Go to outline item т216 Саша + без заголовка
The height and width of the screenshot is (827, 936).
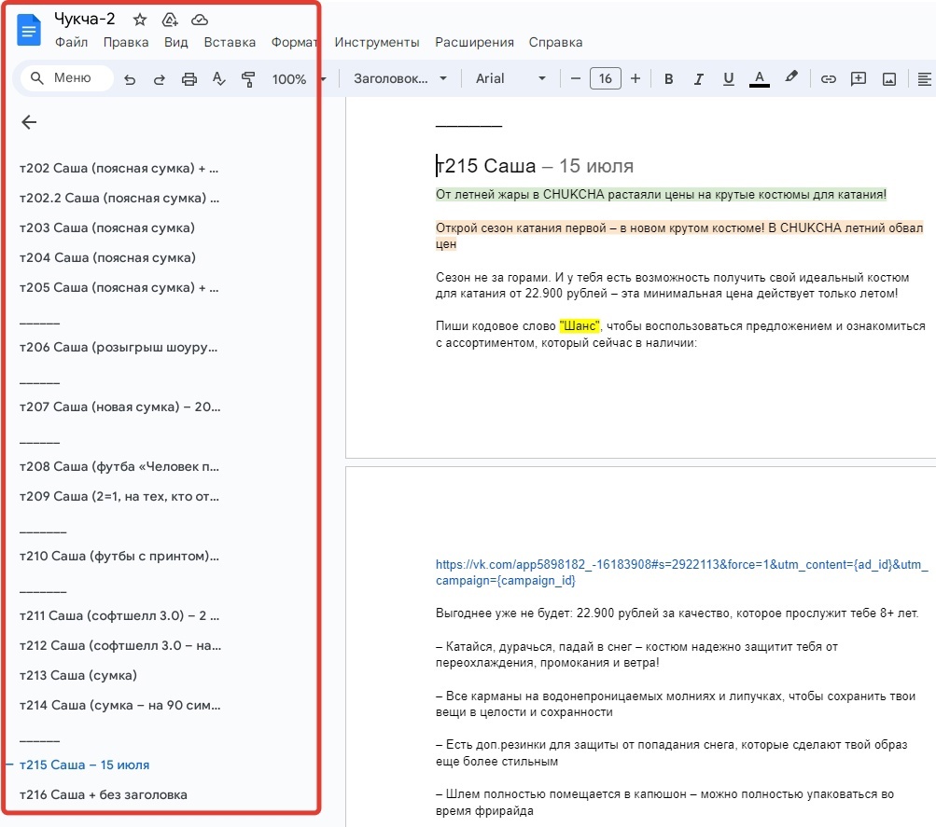104,794
